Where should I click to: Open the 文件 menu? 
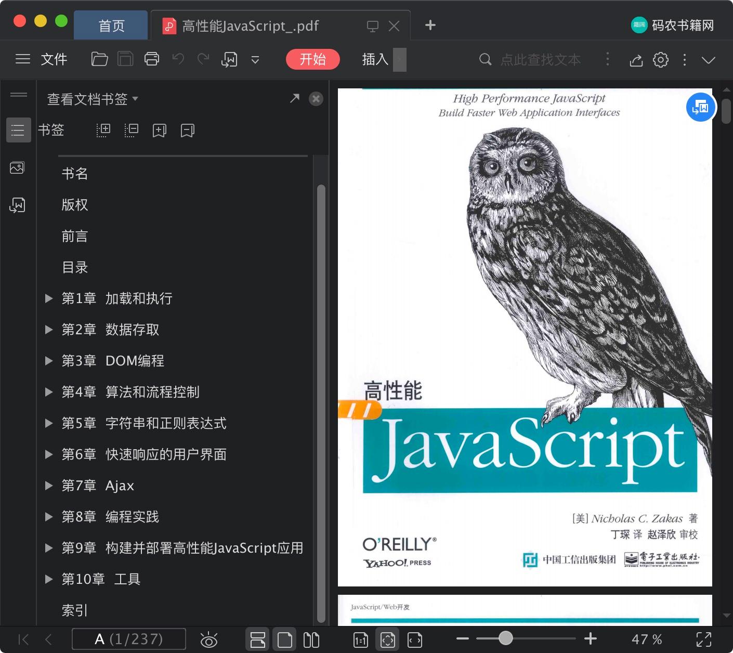tap(54, 59)
